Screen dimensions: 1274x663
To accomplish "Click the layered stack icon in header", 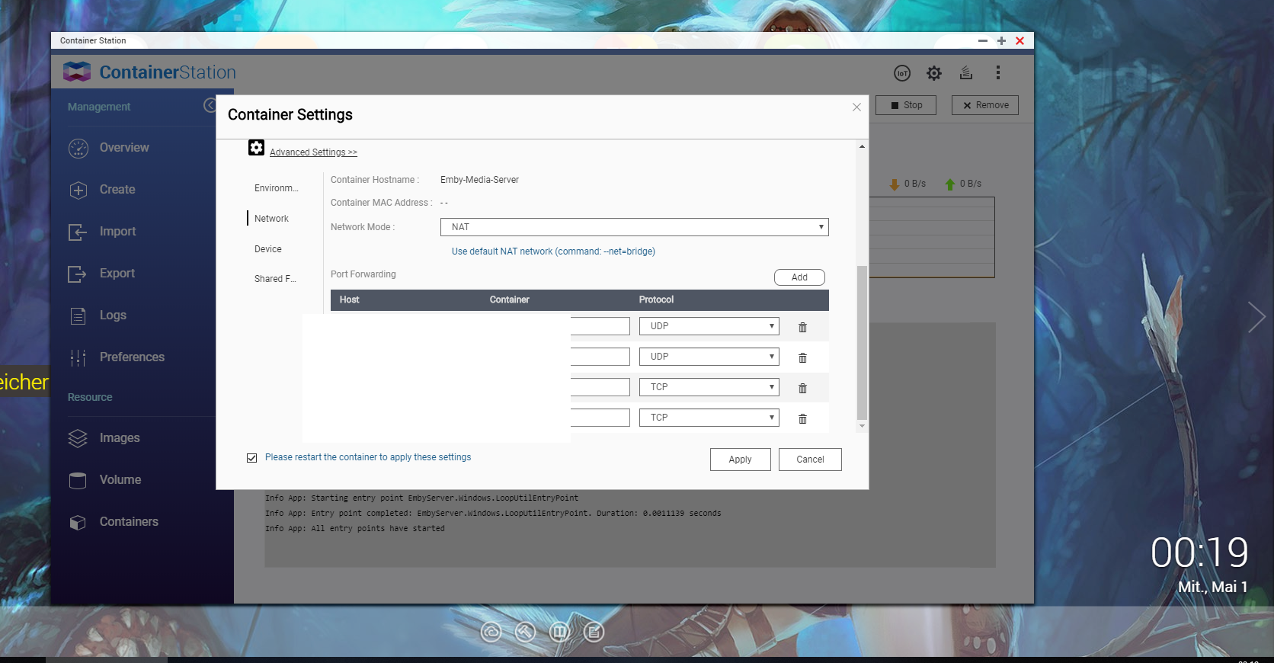I will pos(966,72).
